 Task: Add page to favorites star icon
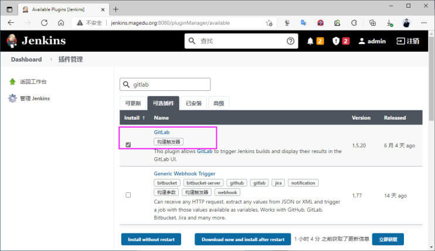pyautogui.click(x=269, y=23)
